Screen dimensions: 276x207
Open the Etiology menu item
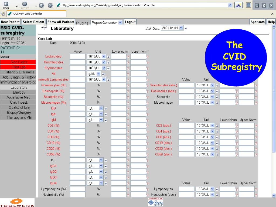click(19, 92)
